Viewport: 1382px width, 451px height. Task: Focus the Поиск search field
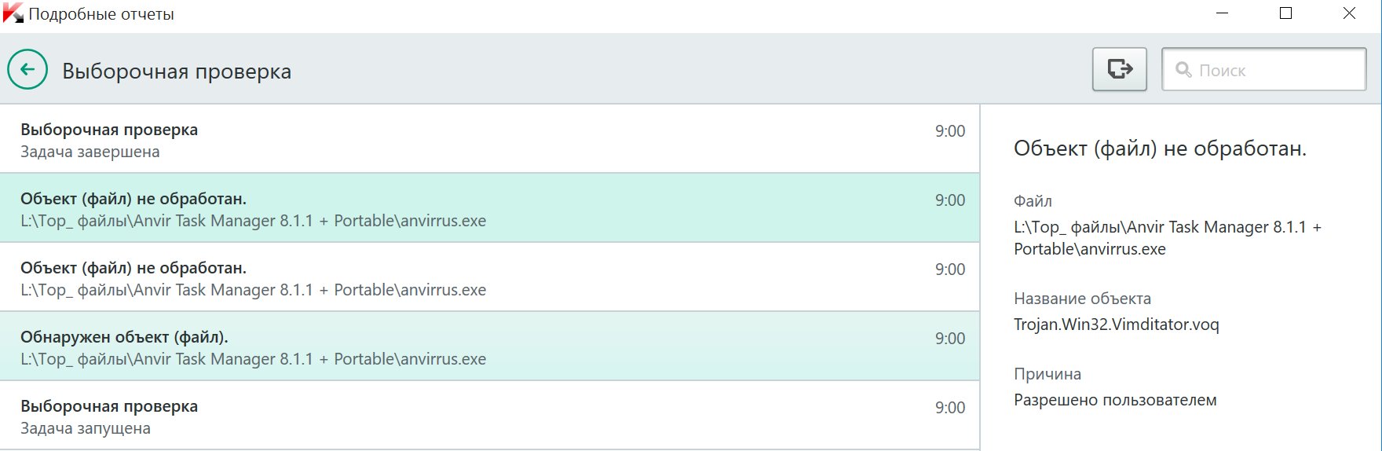(x=1264, y=70)
